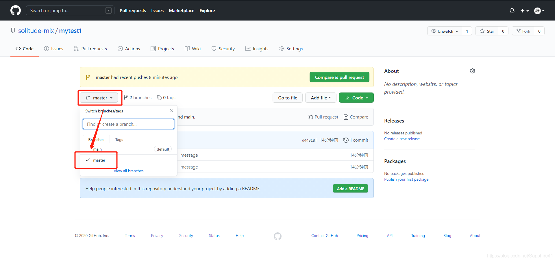Focus the Search or jump to field

click(x=70, y=10)
